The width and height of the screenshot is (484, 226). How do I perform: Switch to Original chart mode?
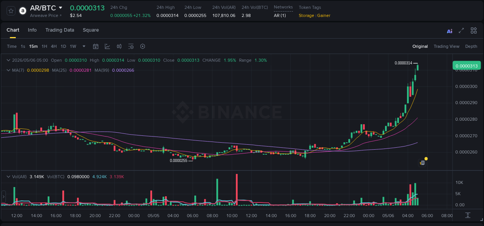[420, 46]
